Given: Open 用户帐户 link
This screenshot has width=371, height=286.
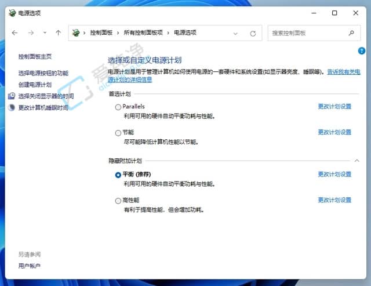Looking at the screenshot, I should (x=30, y=266).
